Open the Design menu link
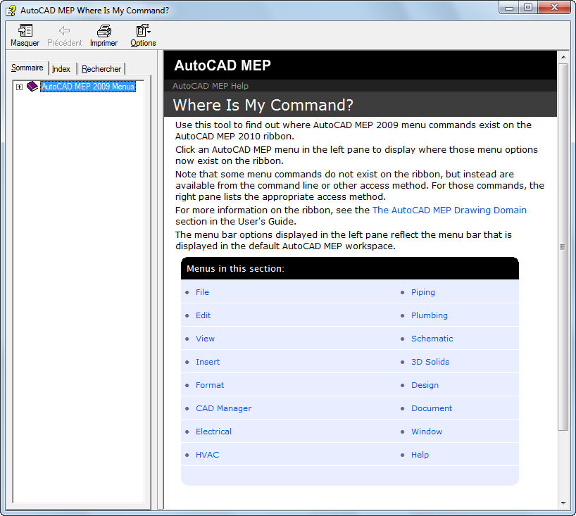 [x=425, y=385]
